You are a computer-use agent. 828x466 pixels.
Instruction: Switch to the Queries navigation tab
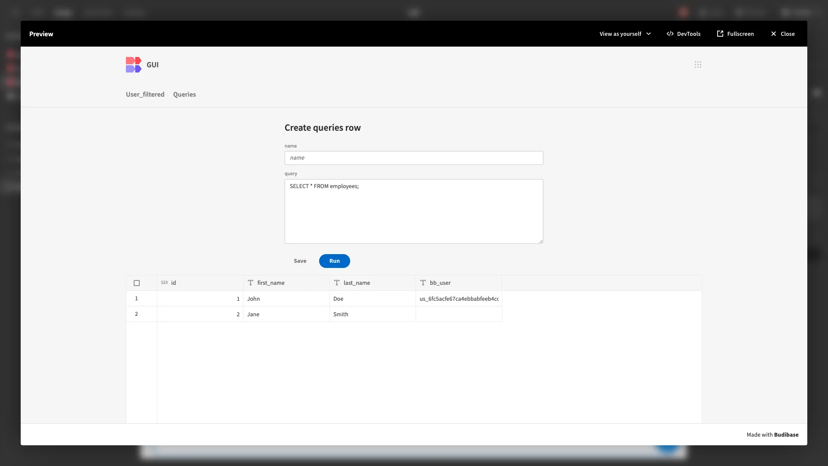184,94
